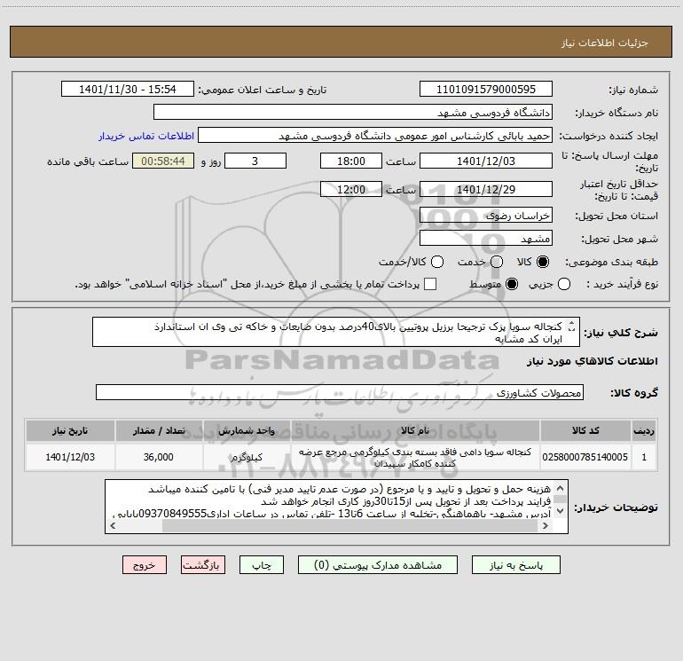Select the کالا radio button
Screen dimensions: 683x661
click(543, 262)
